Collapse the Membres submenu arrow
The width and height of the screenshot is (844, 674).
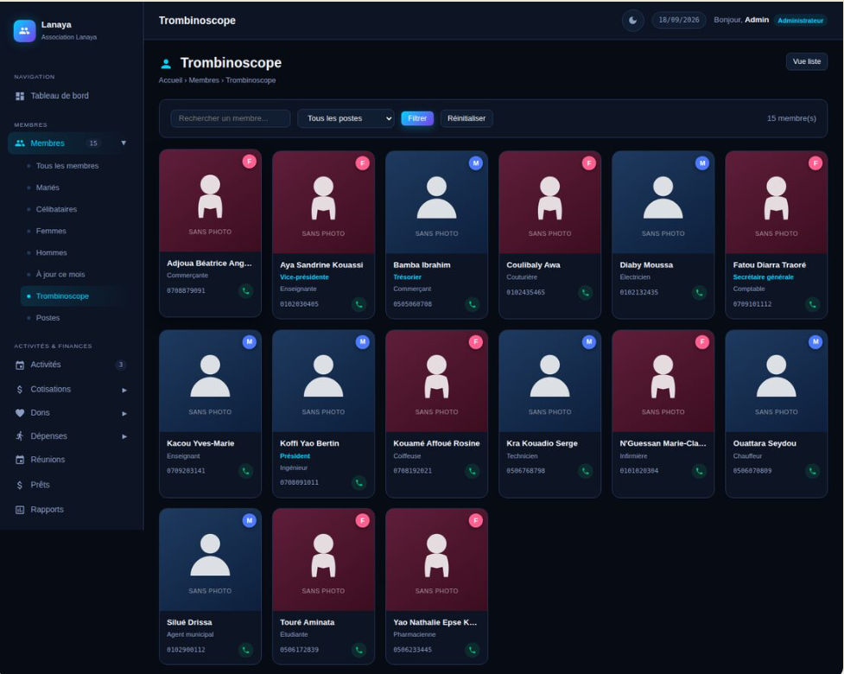click(124, 143)
